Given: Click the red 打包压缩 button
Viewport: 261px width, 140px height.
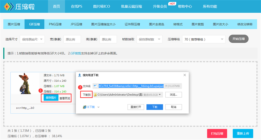Looking at the screenshot, I should pyautogui.click(x=217, y=133).
